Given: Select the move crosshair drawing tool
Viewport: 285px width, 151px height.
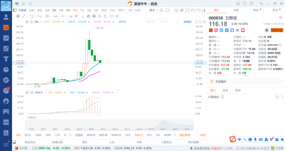Looking at the screenshot, I should coord(18,16).
